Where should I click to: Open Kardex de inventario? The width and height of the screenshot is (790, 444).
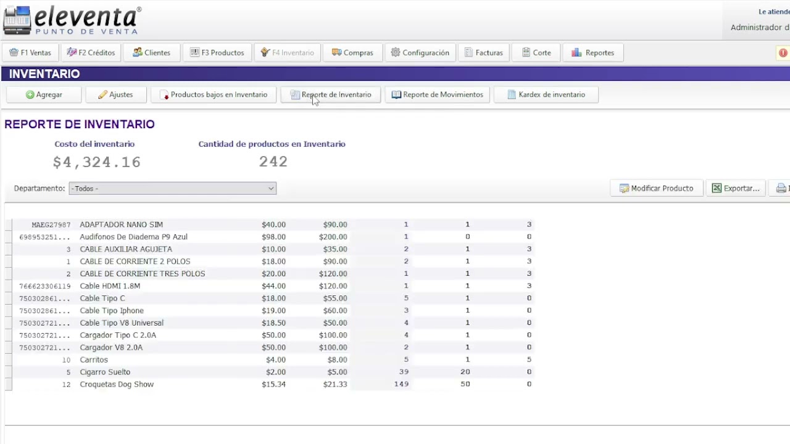[x=546, y=94]
